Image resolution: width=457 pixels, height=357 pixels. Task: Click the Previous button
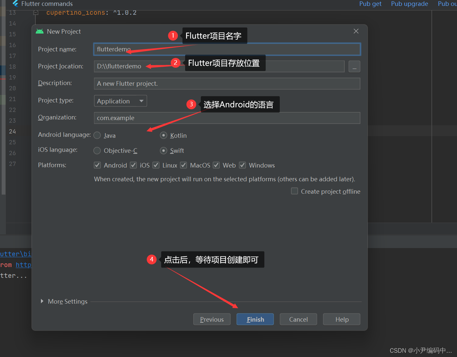tap(212, 319)
